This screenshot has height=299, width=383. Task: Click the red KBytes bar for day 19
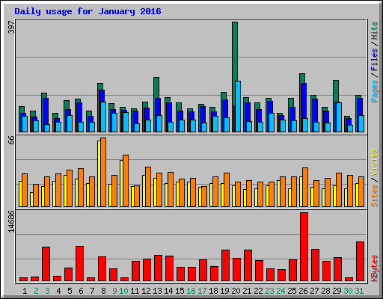pos(225,265)
